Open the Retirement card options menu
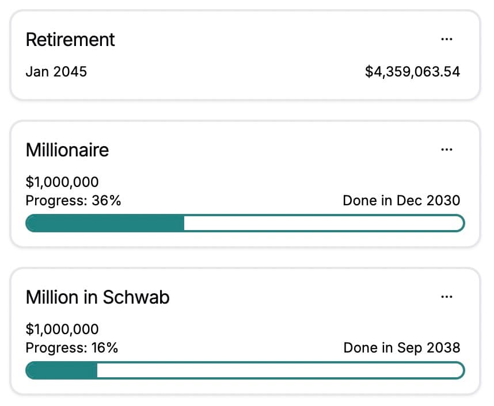The width and height of the screenshot is (494, 406). tap(446, 40)
